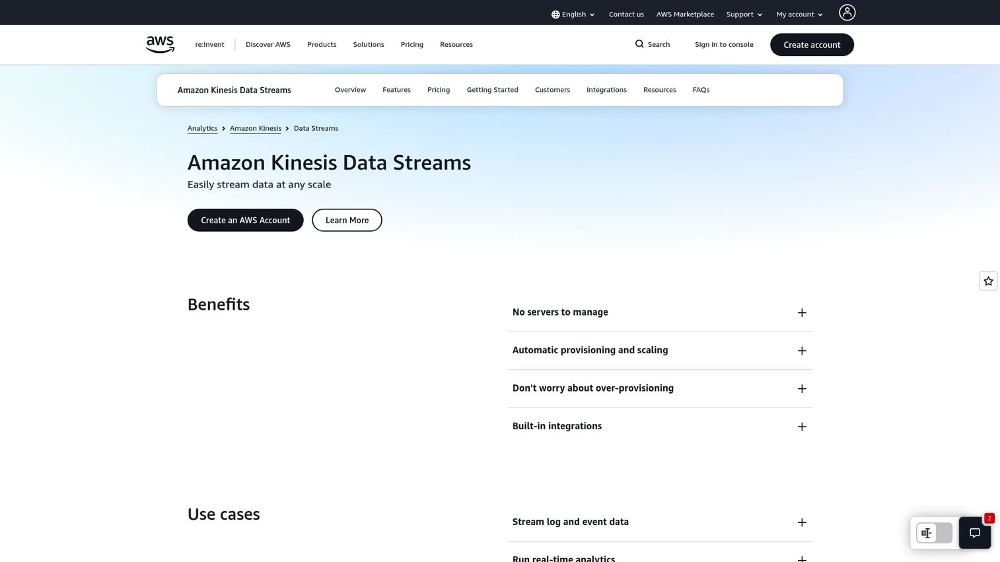
Task: Expand 'Automatic provisioning and scaling'
Action: tap(660, 351)
